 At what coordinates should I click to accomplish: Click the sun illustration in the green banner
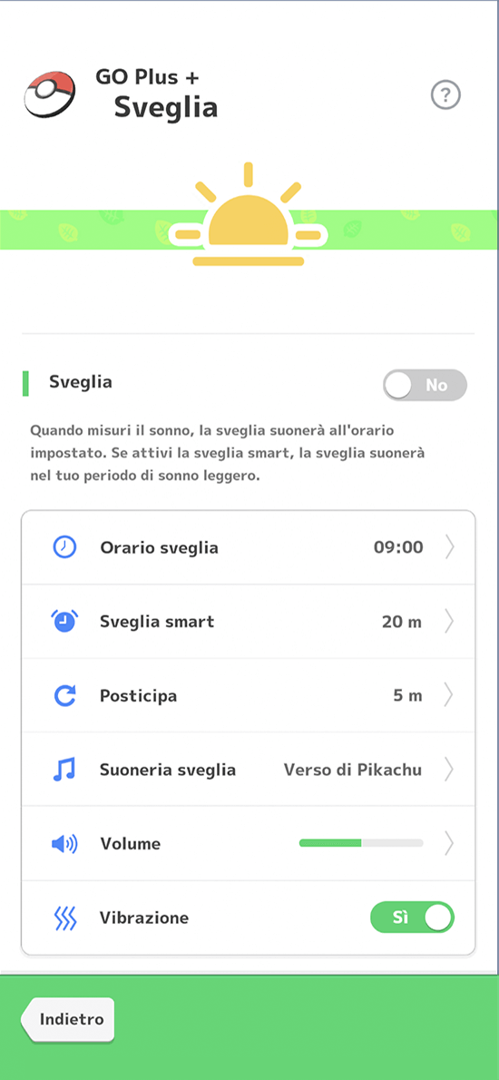click(x=248, y=214)
